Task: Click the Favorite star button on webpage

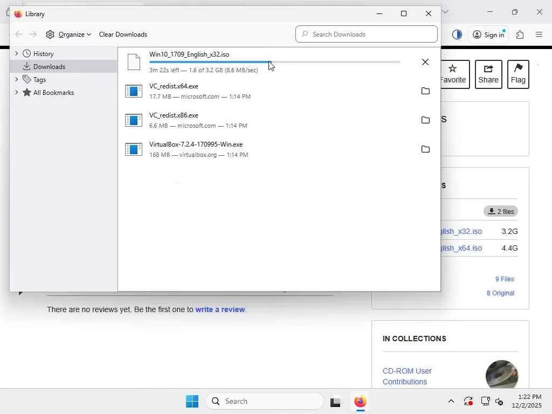Action: 455,74
